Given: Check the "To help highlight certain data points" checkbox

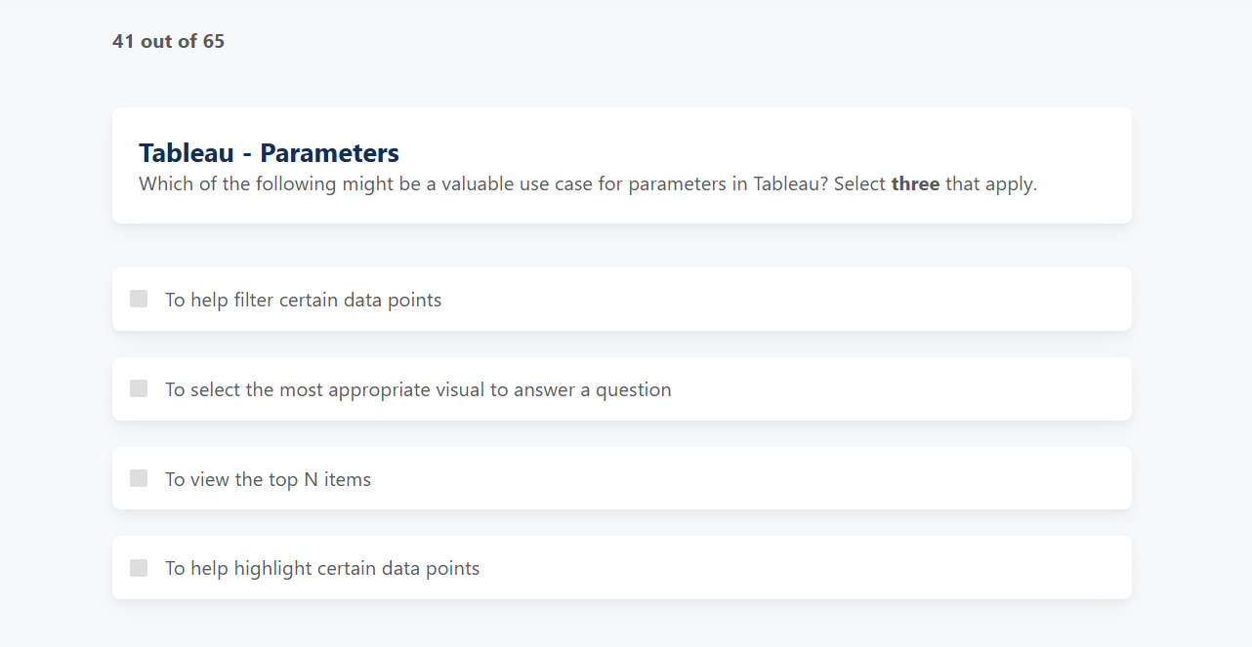Looking at the screenshot, I should coord(138,567).
